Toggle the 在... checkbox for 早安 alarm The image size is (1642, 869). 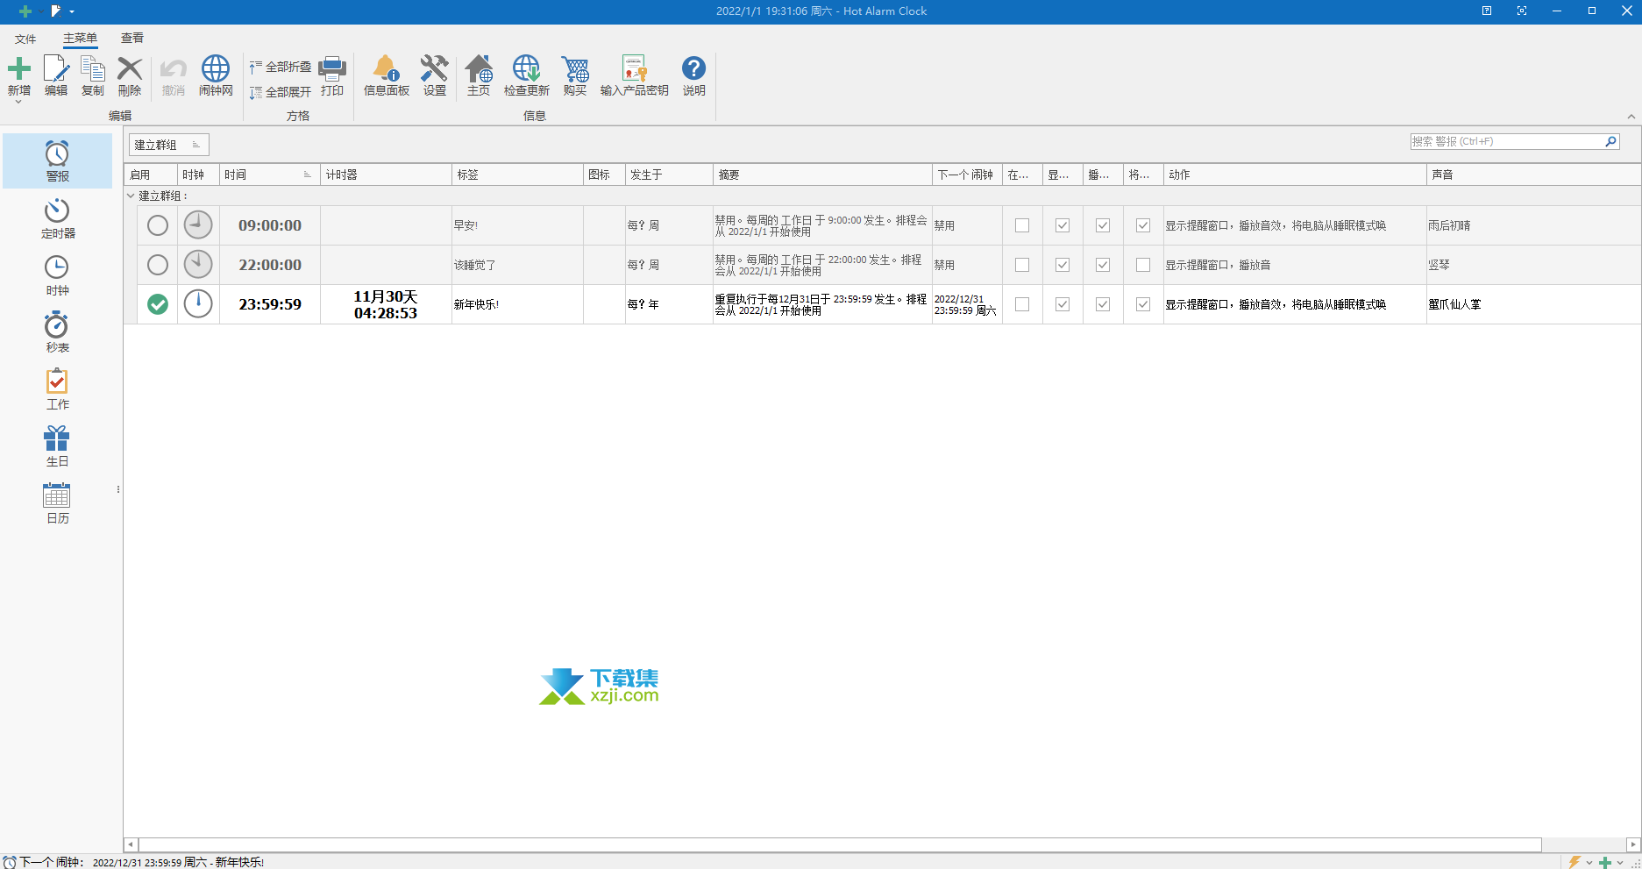[1022, 225]
